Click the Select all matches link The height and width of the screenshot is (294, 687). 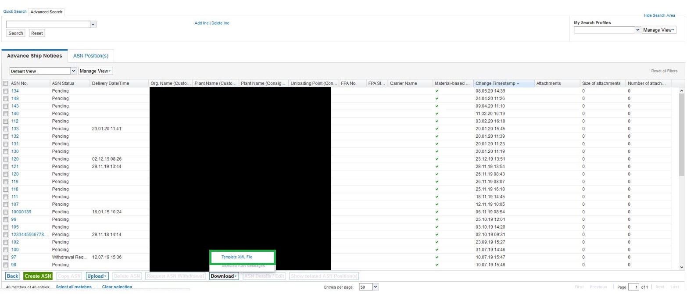(x=74, y=287)
